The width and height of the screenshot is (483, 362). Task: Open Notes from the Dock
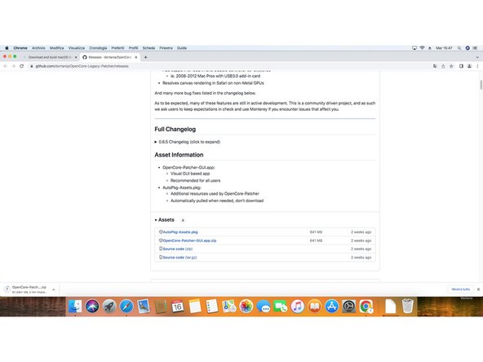click(x=195, y=307)
